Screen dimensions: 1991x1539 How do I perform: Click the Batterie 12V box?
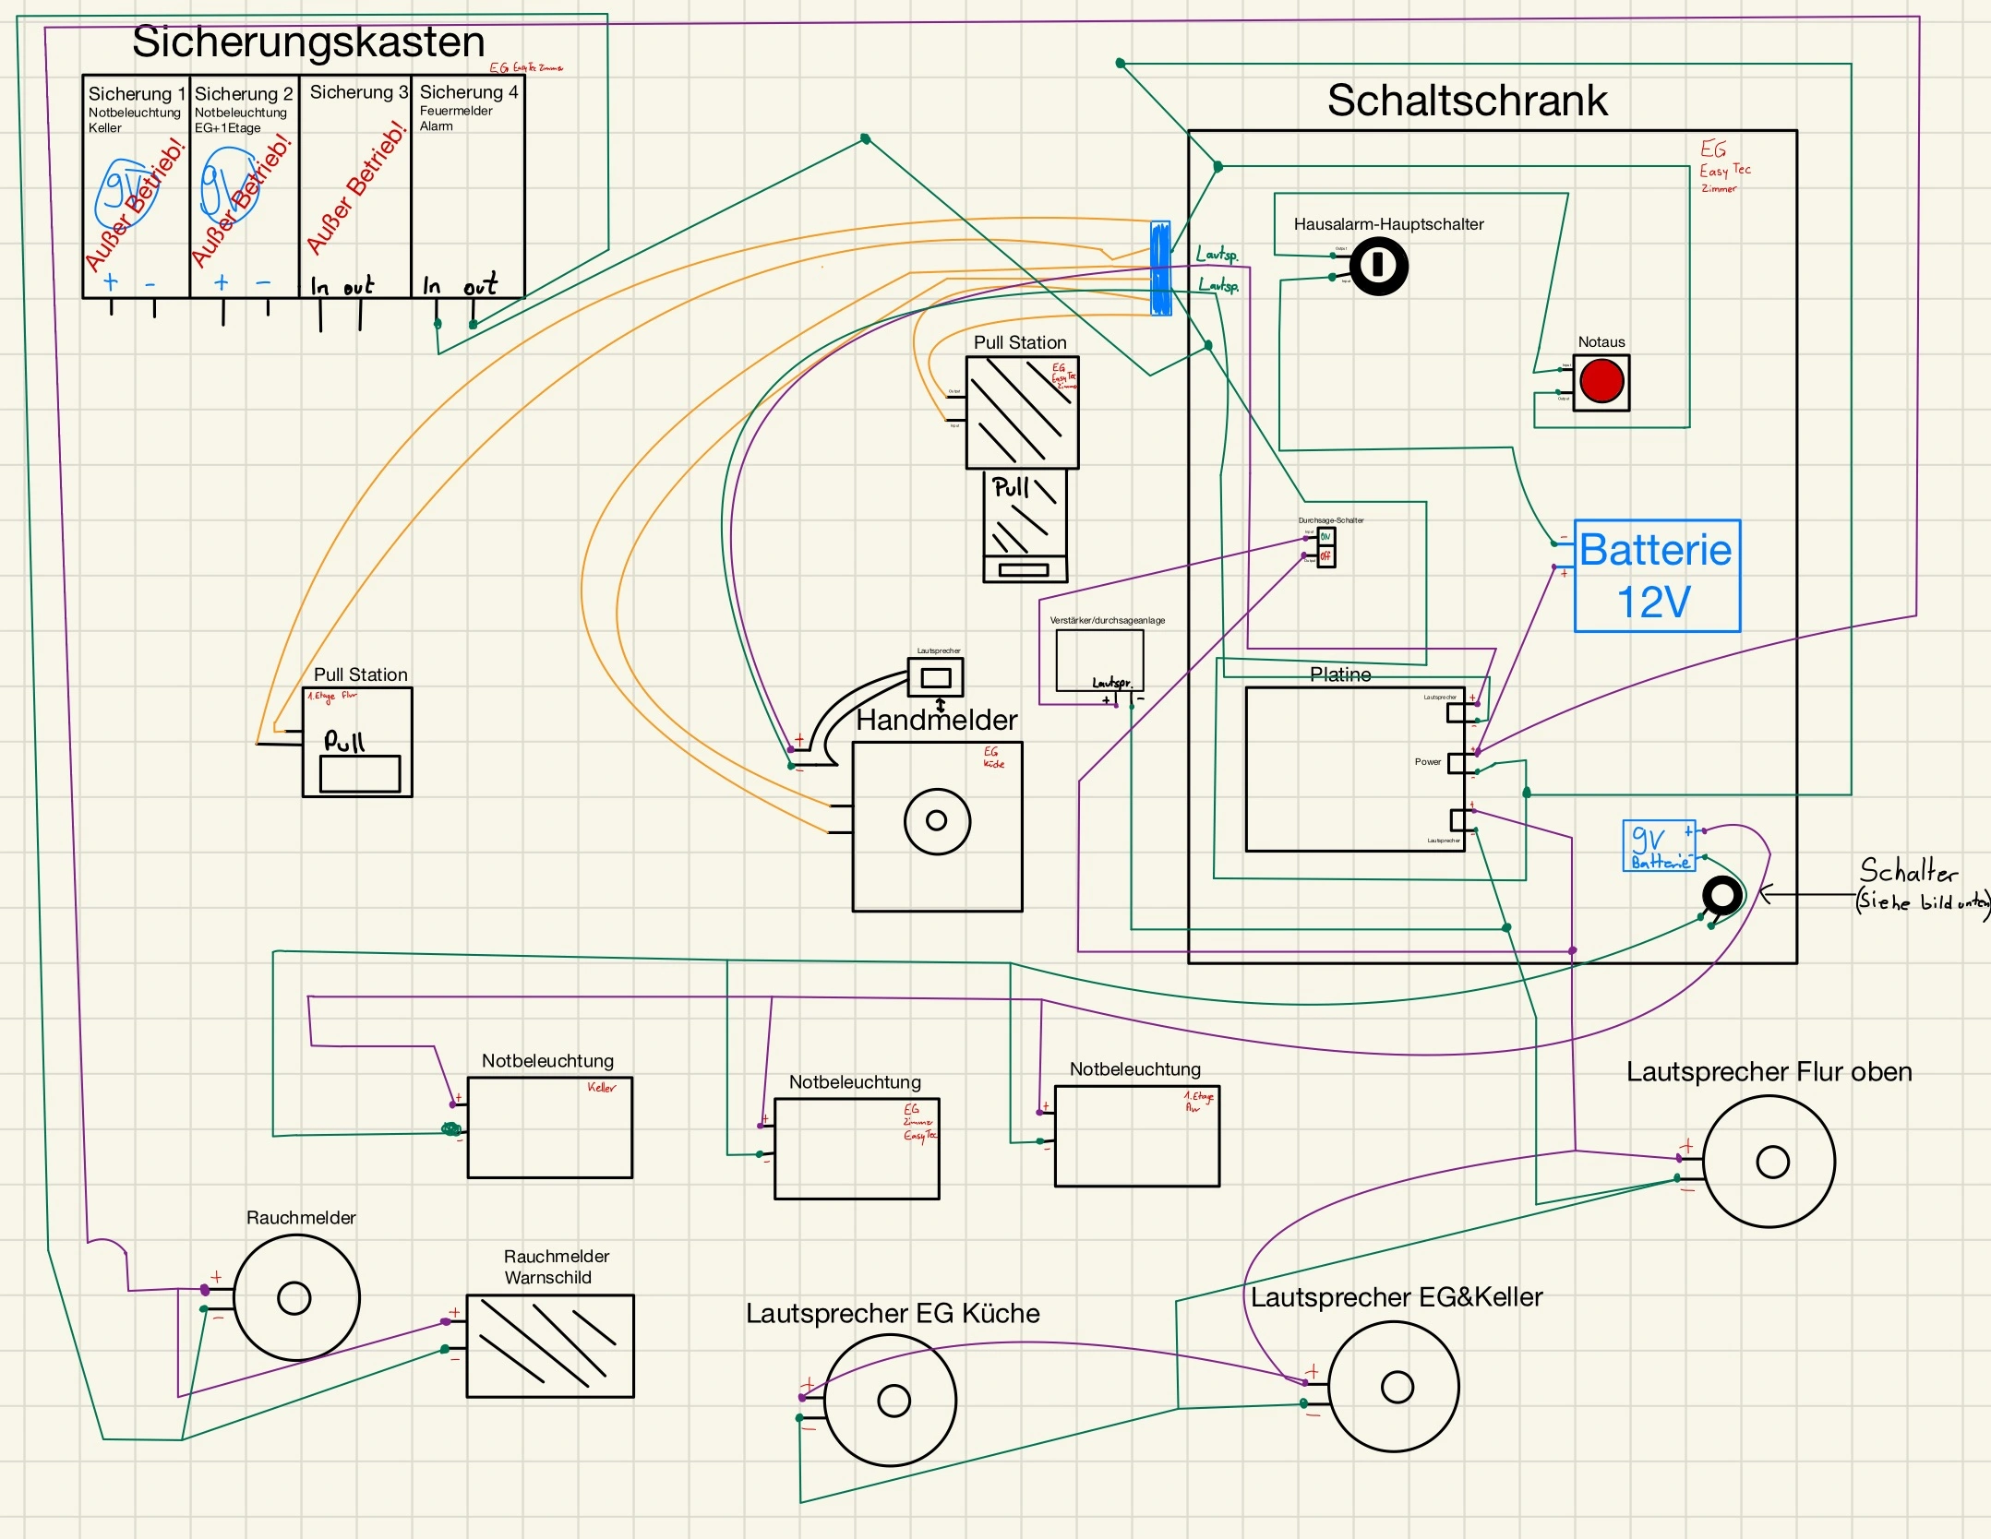(1657, 576)
